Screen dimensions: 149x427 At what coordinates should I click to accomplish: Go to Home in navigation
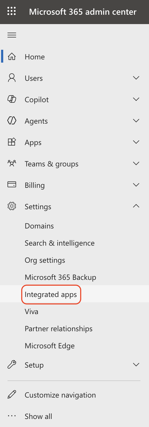pyautogui.click(x=35, y=57)
